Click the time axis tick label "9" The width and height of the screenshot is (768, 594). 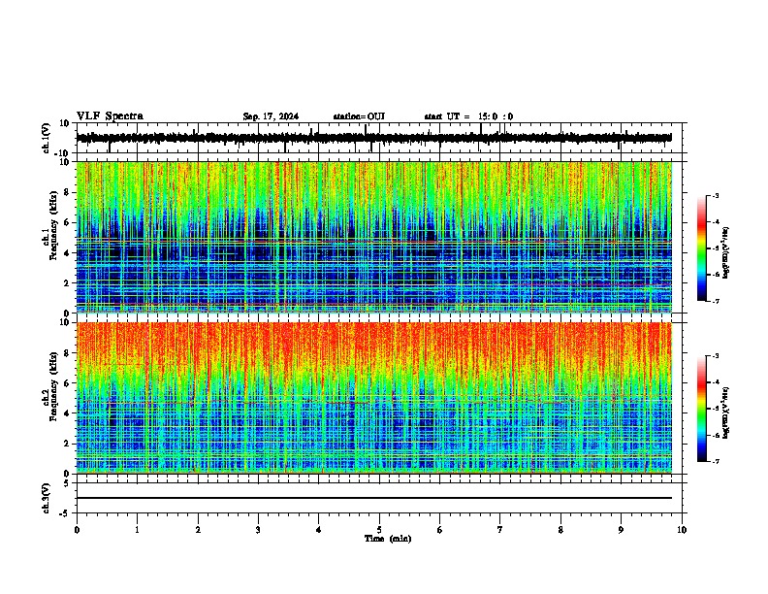621,530
